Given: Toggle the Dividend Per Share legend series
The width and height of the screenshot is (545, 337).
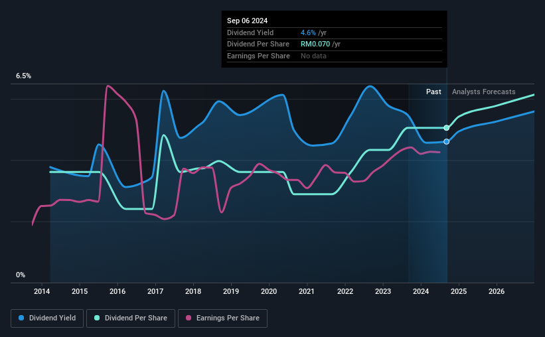Looking at the screenshot, I should [x=131, y=318].
